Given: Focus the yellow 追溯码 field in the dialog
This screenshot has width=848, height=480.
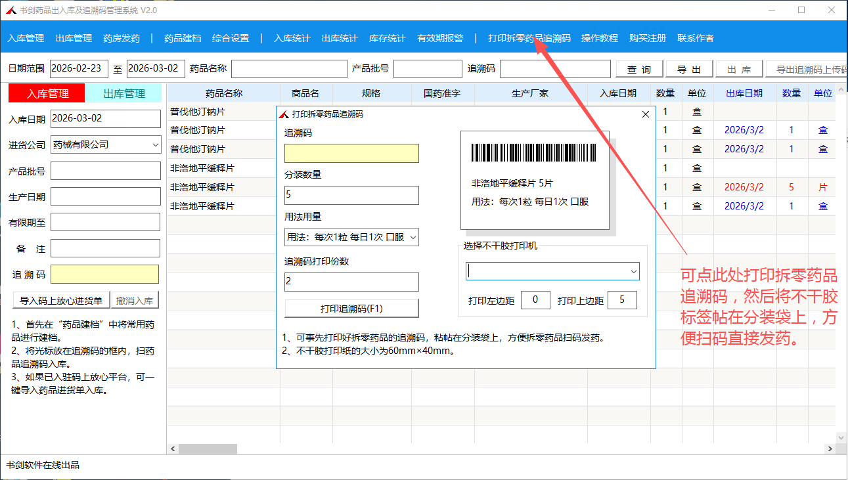Looking at the screenshot, I should (351, 154).
